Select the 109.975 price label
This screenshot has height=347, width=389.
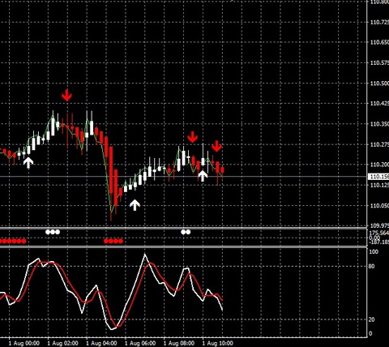[379, 225]
